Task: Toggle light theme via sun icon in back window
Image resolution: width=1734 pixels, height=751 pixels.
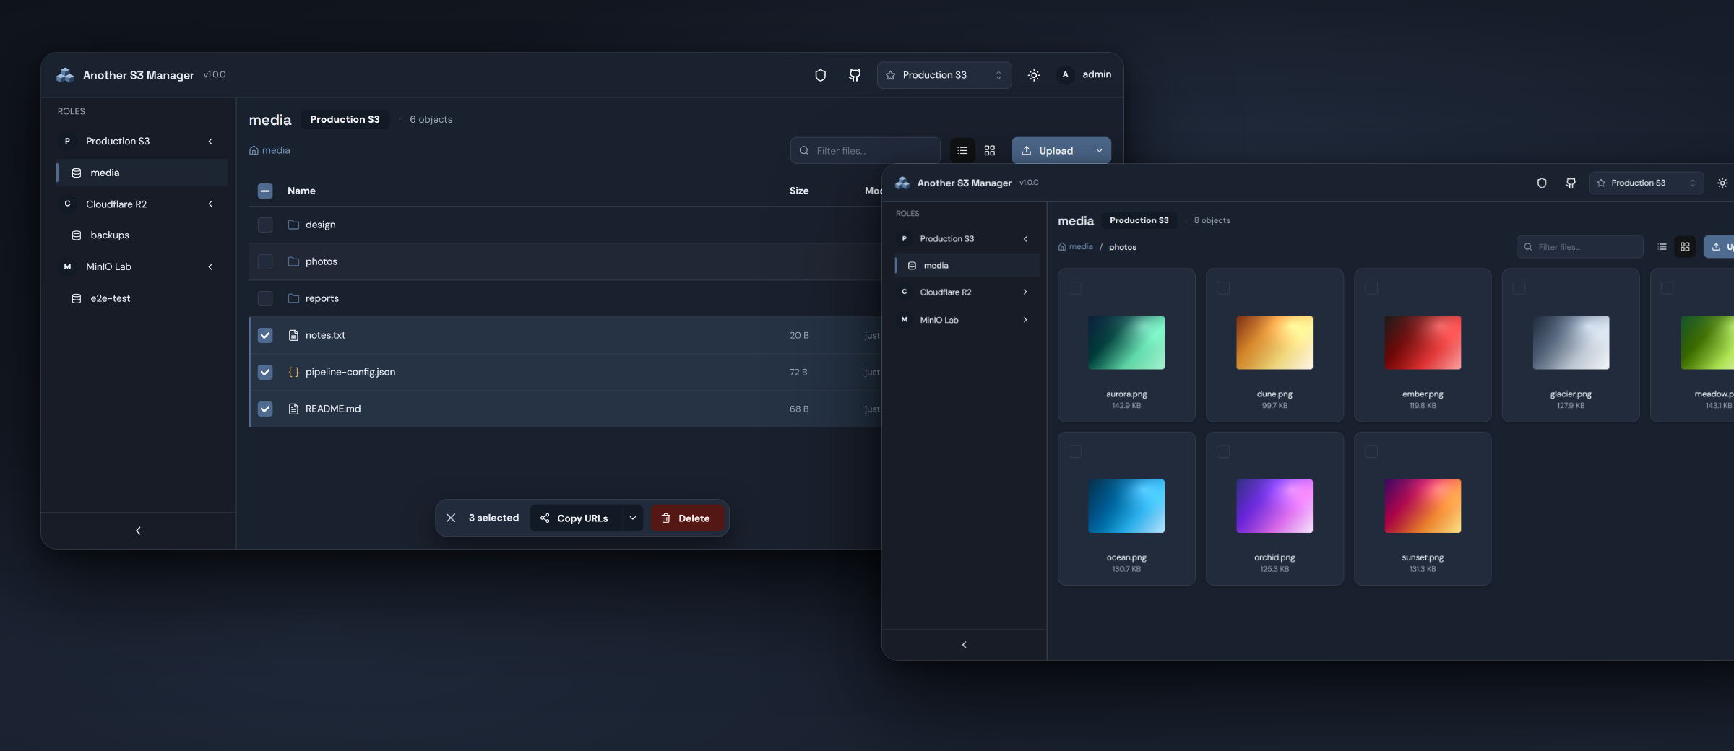Action: [1034, 75]
